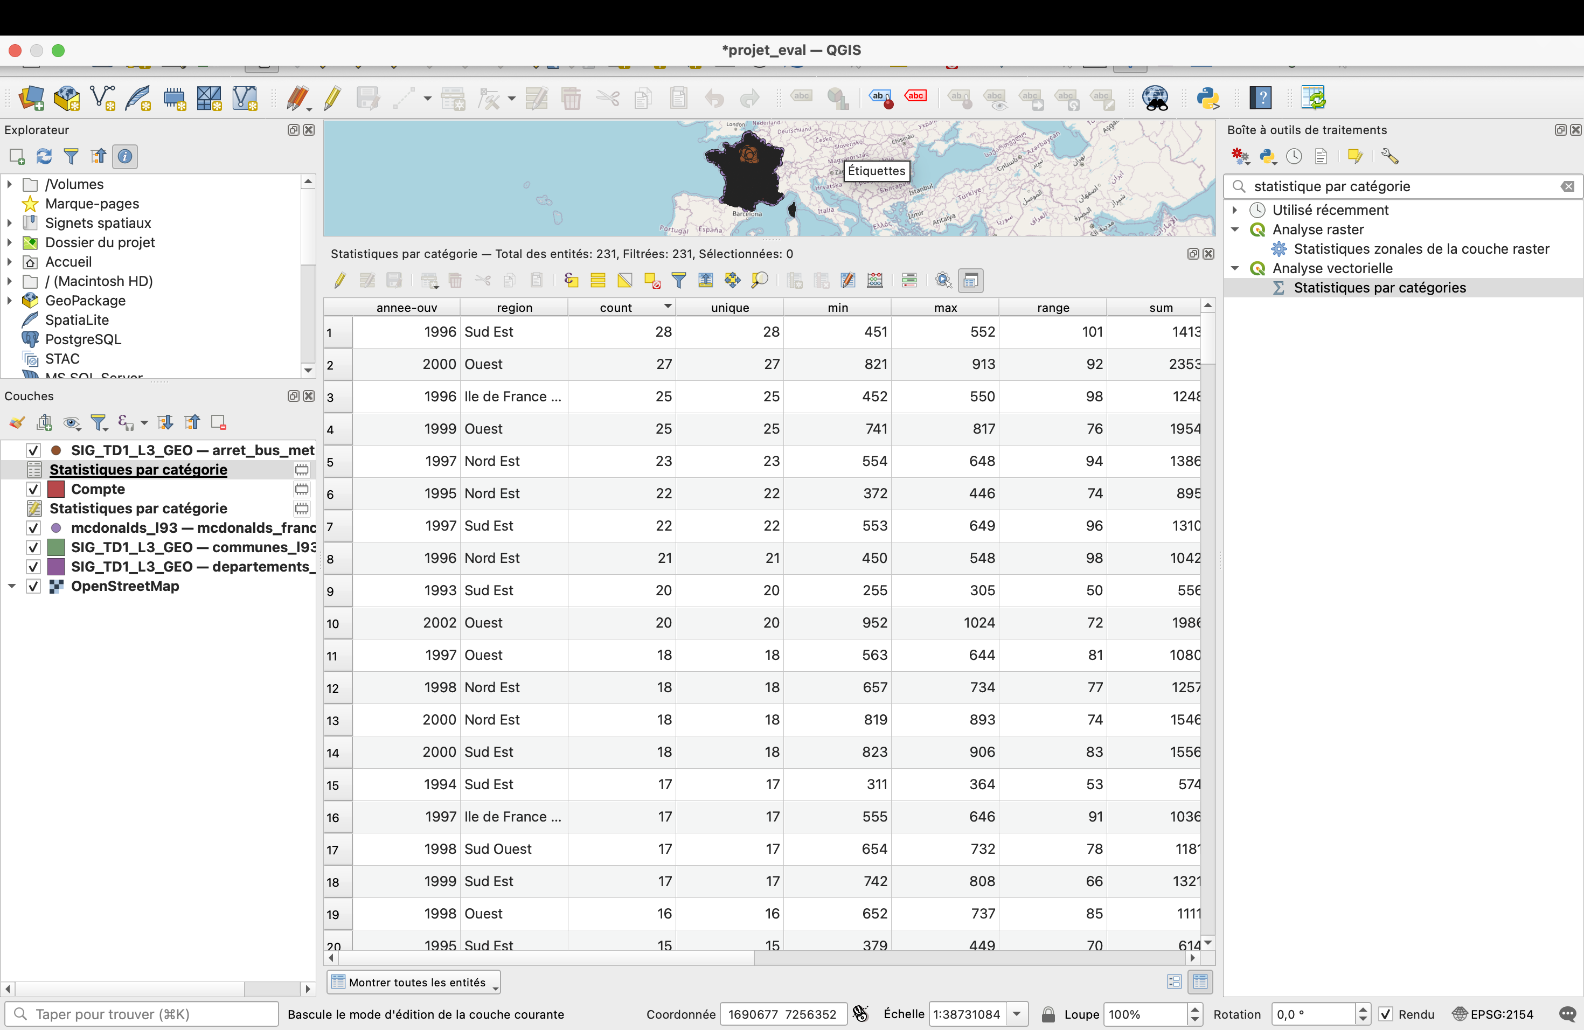Increase the Rotation value with stepper
Viewport: 1584px width, 1030px height.
pos(1364,1010)
